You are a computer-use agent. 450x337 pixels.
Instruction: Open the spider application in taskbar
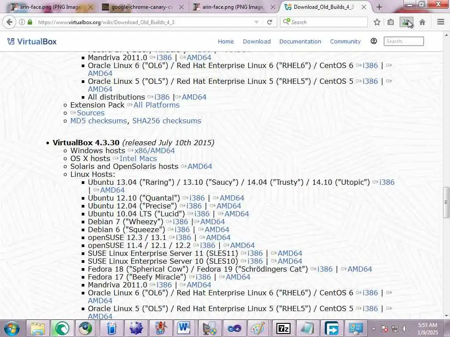(160, 329)
